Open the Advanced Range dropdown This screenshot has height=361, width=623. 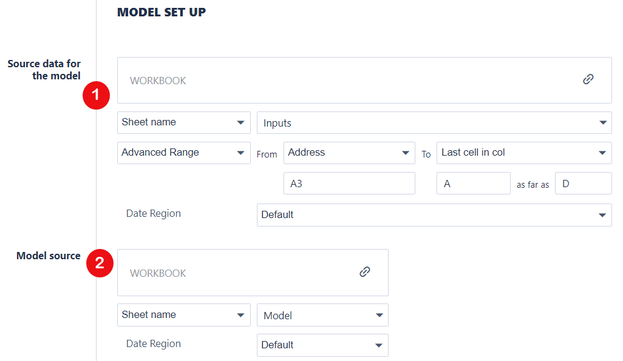[183, 153]
